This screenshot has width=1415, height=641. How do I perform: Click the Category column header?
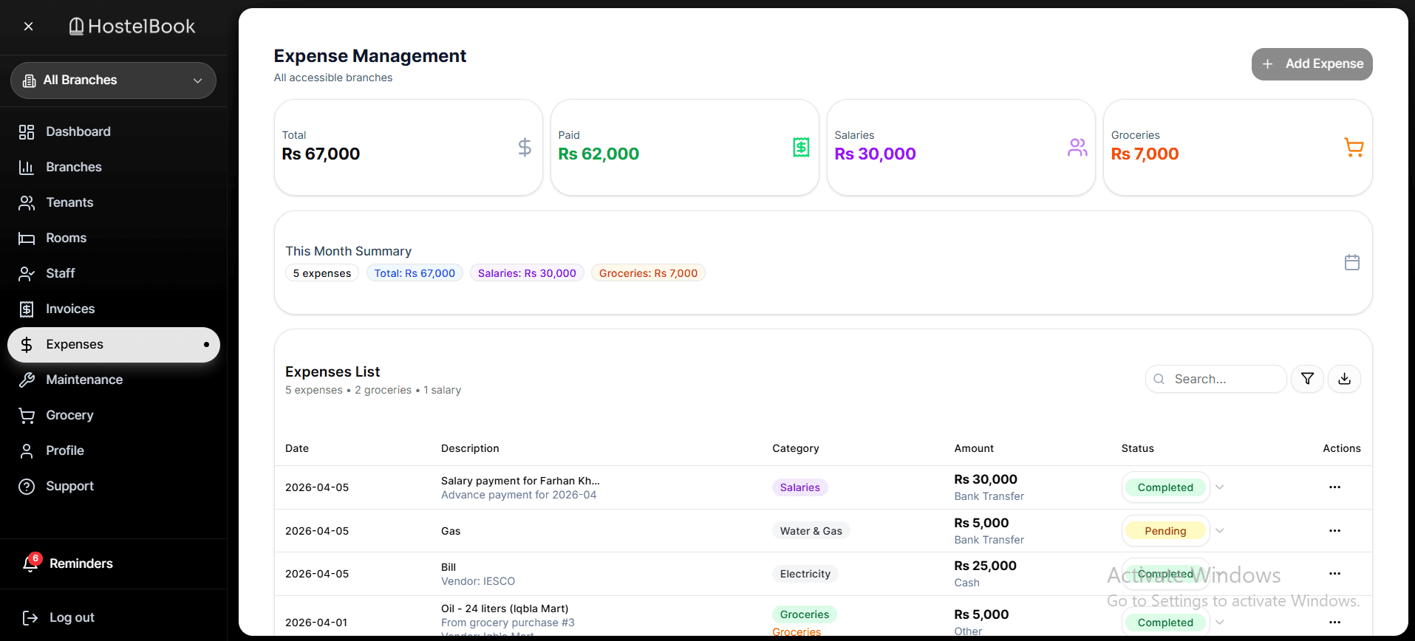[796, 448]
